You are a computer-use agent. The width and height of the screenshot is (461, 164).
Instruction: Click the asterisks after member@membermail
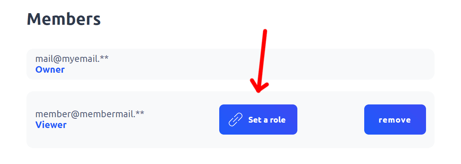pos(140,112)
